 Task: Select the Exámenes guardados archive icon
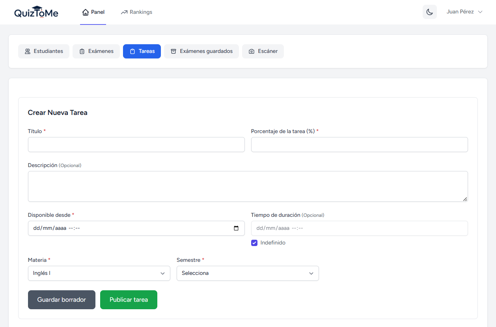tap(173, 51)
